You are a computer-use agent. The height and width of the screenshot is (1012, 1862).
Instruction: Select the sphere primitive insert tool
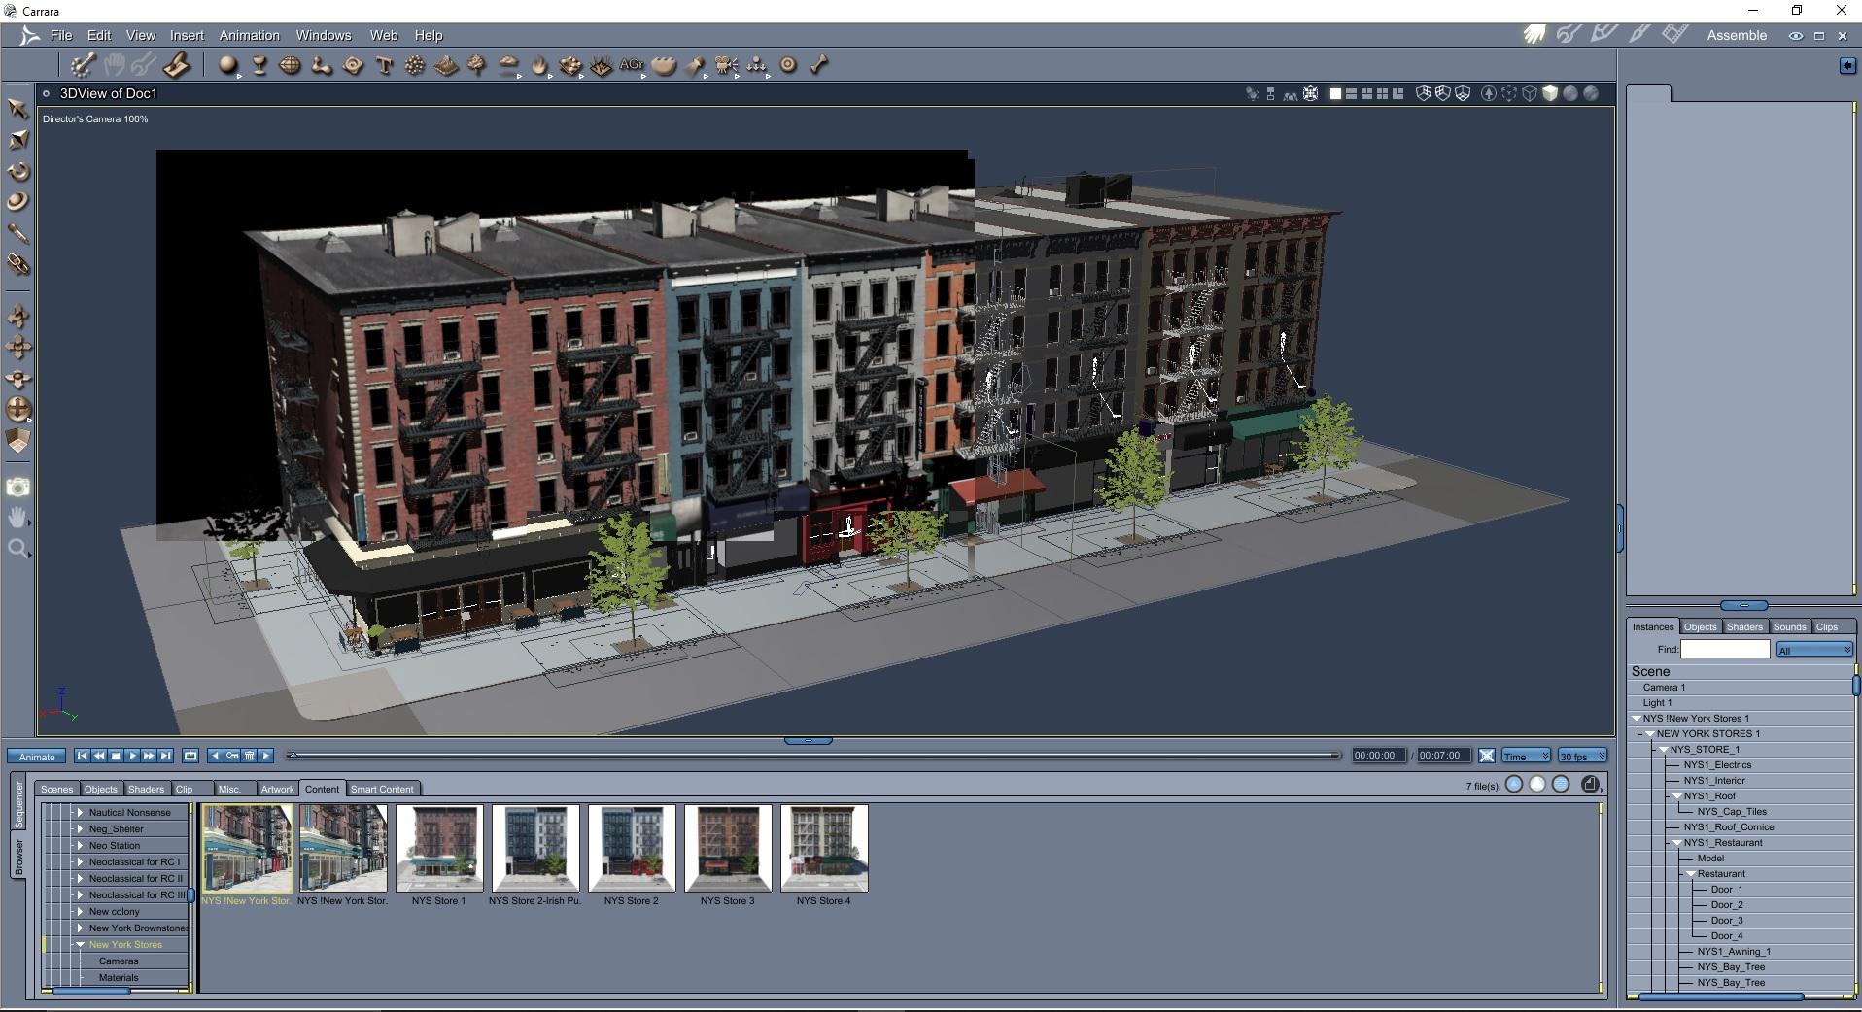click(x=227, y=65)
